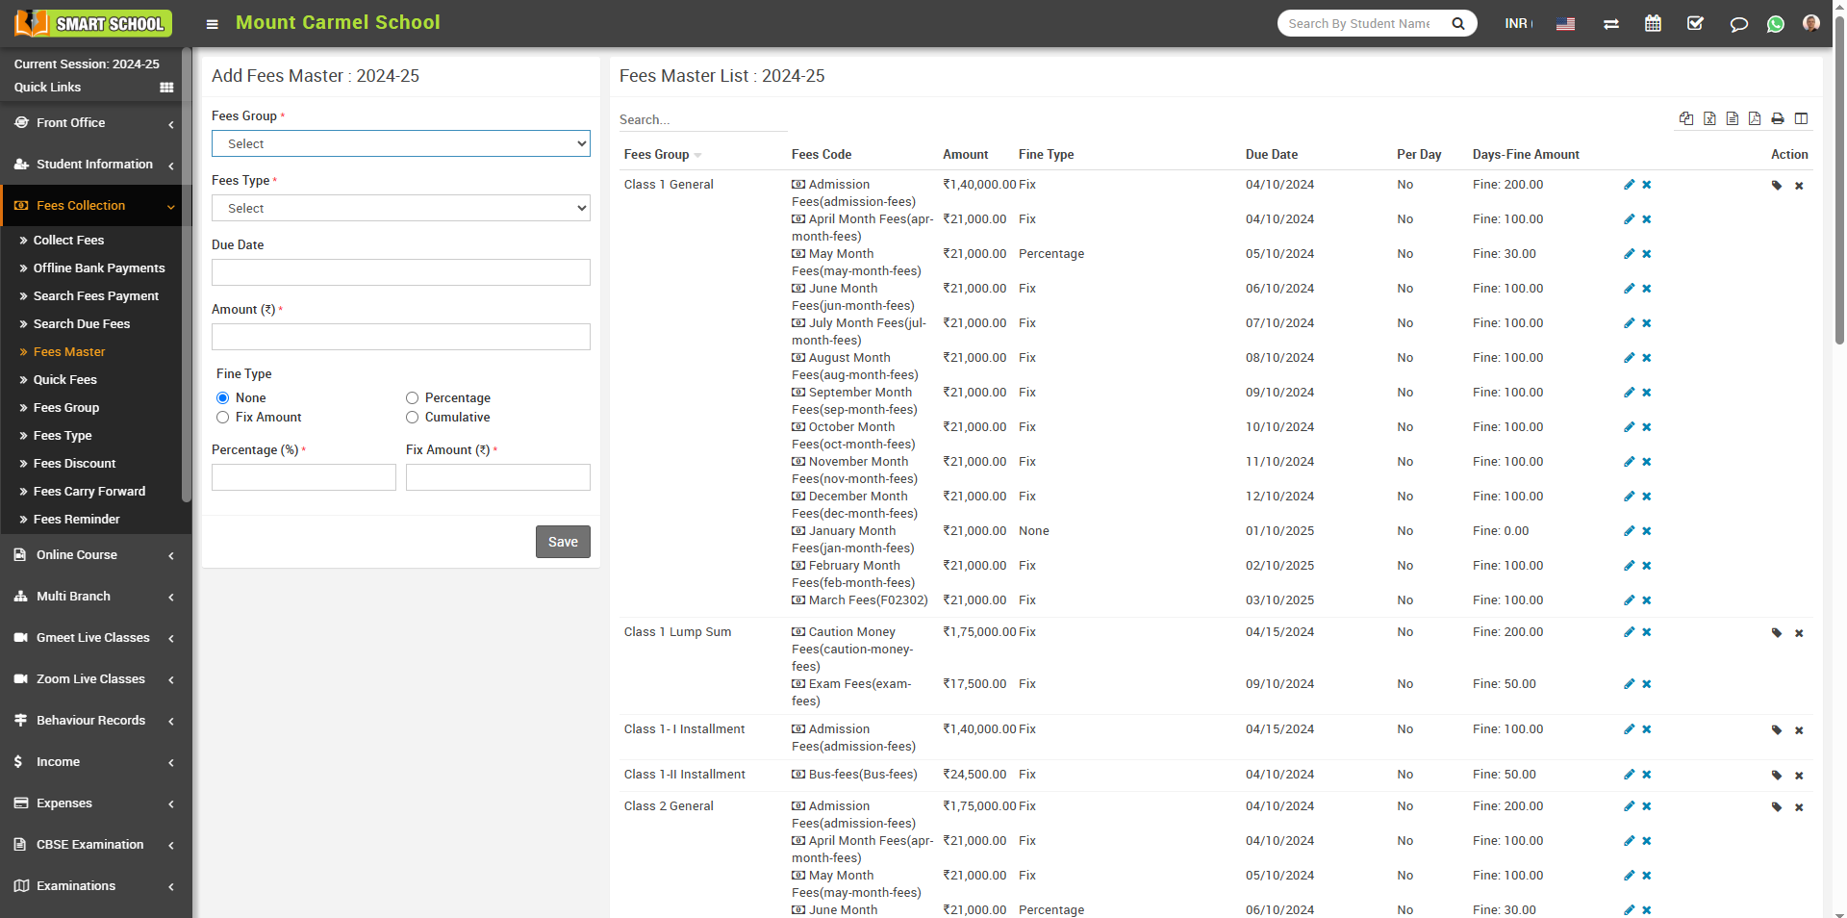Open the calendar from the header
The height and width of the screenshot is (918, 1847).
(x=1654, y=23)
